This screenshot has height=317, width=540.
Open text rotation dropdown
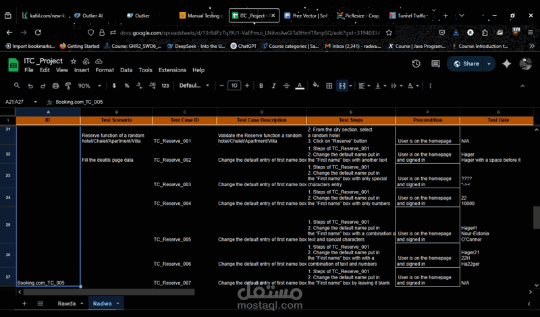(x=412, y=86)
